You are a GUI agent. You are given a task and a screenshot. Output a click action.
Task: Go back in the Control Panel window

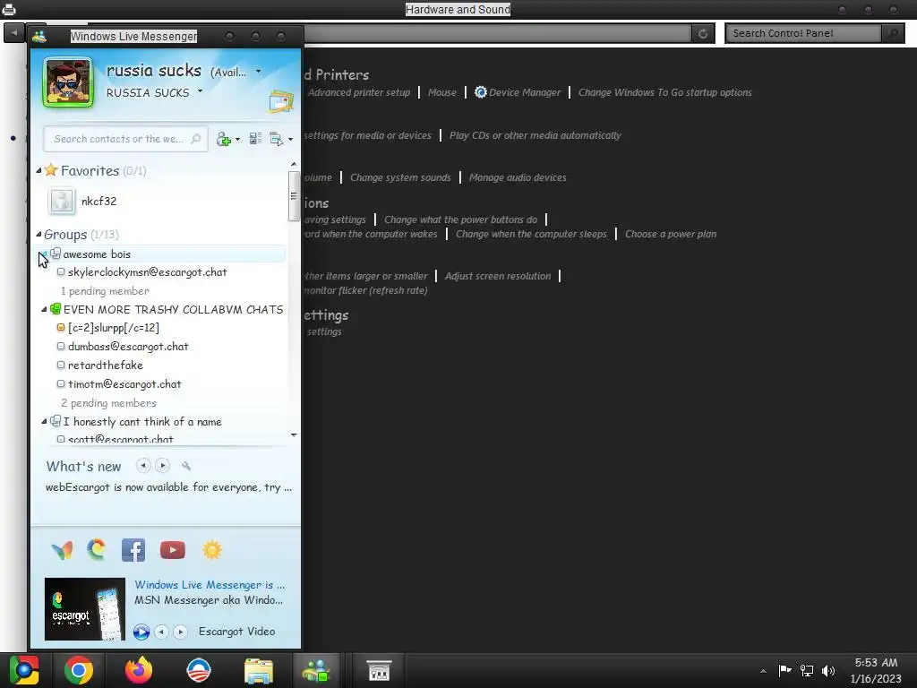click(14, 33)
